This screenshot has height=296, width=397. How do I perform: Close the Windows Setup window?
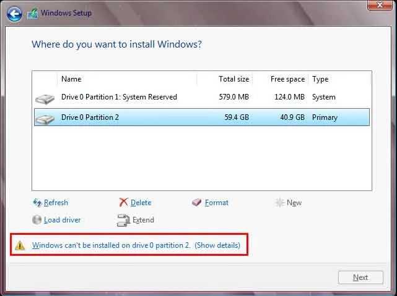point(380,5)
